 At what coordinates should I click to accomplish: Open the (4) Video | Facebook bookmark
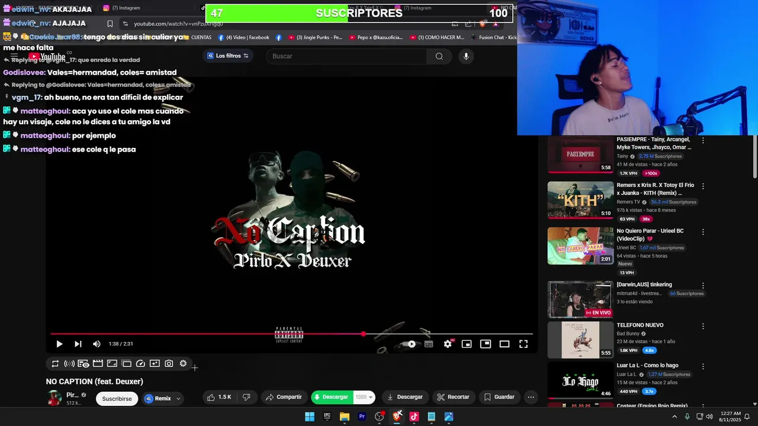(243, 37)
